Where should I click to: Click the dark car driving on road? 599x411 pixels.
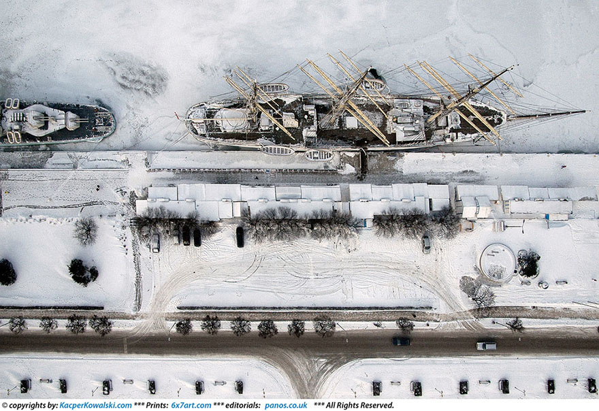(401, 341)
